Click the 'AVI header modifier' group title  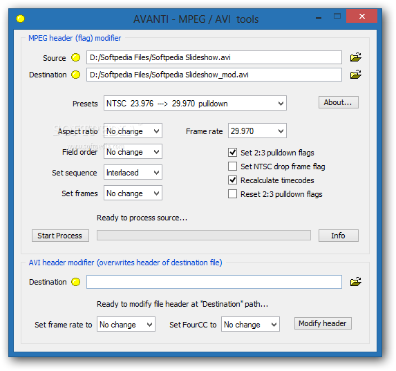coord(125,263)
